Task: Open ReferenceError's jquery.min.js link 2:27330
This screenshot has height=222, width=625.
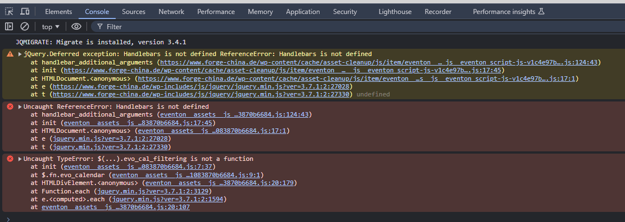Action: [x=110, y=147]
